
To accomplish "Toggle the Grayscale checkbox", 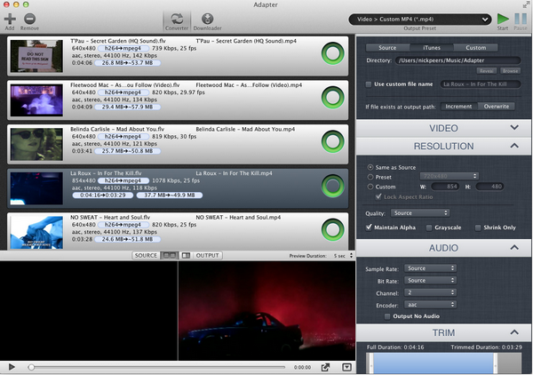I will tap(432, 227).
